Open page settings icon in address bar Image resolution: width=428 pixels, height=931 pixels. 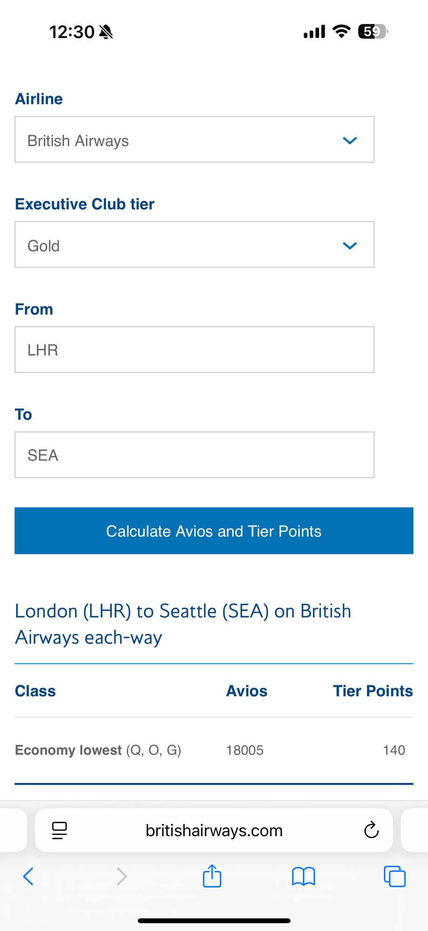[x=60, y=830]
